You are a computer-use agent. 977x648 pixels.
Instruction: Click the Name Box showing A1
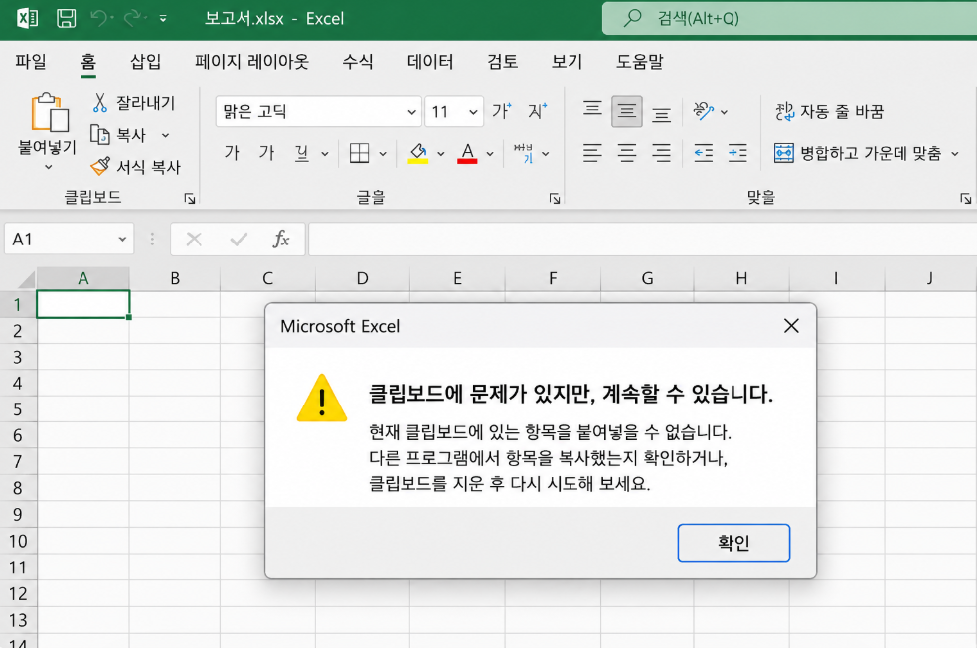coord(61,240)
